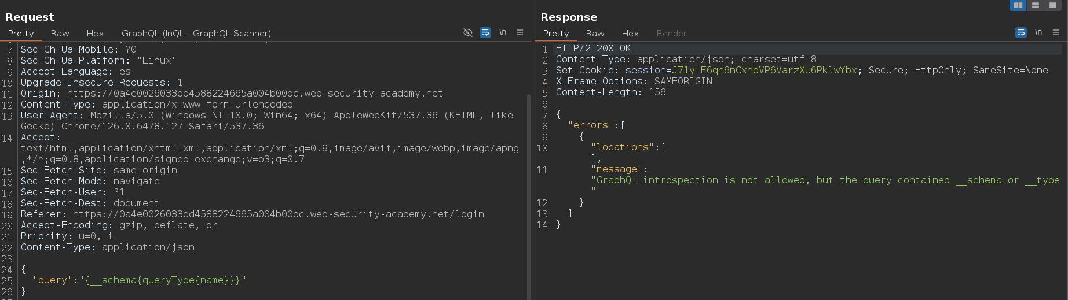Click the Priority: u=0, i header
Image resolution: width=1068 pixels, height=300 pixels.
click(67, 236)
